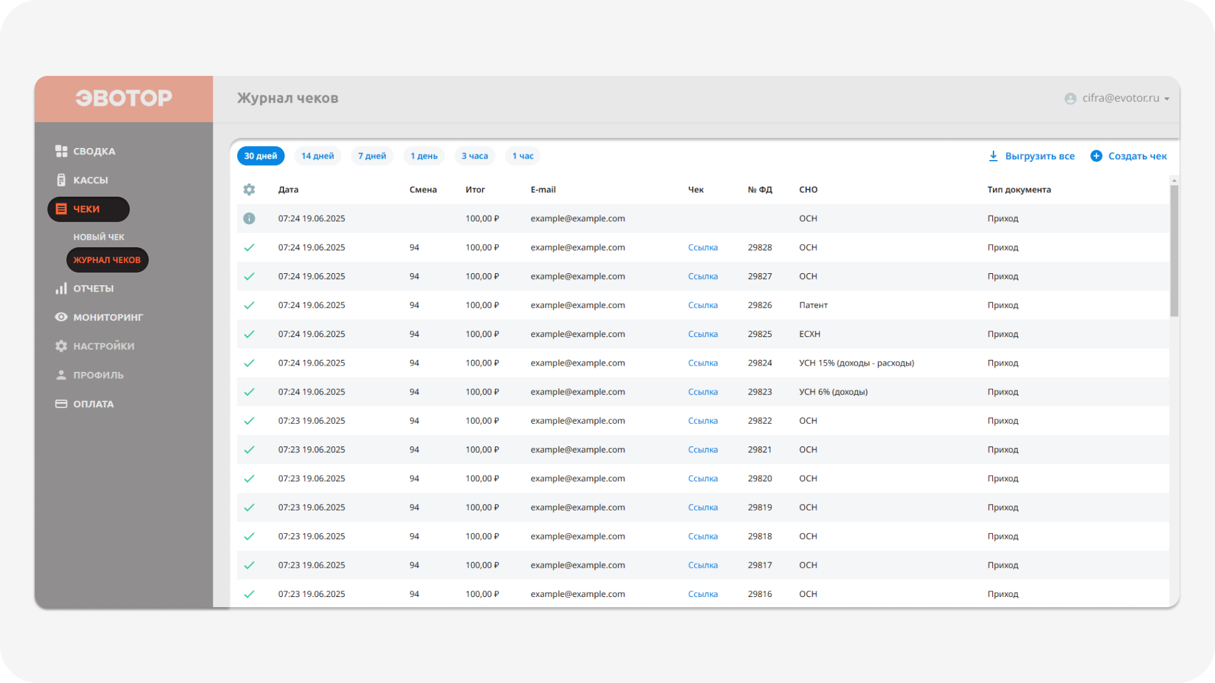This screenshot has width=1215, height=683.
Task: Open Мониторинг eye icon in sidebar
Action: coord(61,317)
